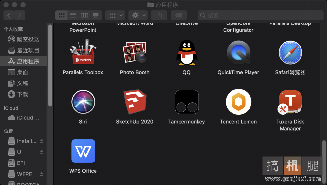Select the WEPE volume in sidebar
The width and height of the screenshot is (327, 185).
coord(20,174)
